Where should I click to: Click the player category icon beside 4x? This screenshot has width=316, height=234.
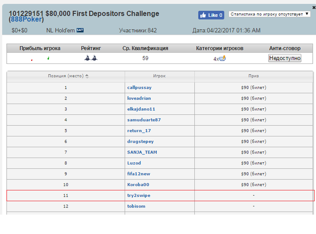222,58
